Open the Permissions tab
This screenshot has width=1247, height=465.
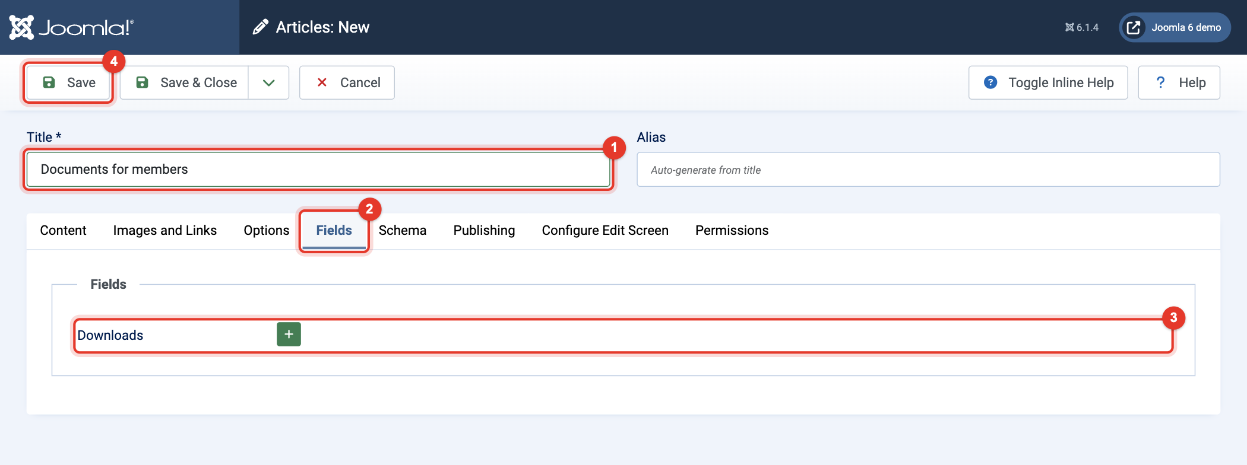(732, 230)
